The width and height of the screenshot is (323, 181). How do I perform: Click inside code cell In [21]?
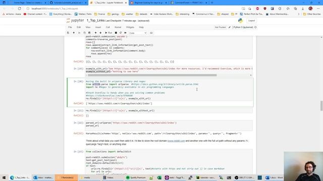coord(169,111)
